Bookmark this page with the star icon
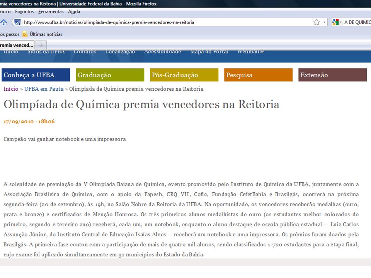 point(317,22)
